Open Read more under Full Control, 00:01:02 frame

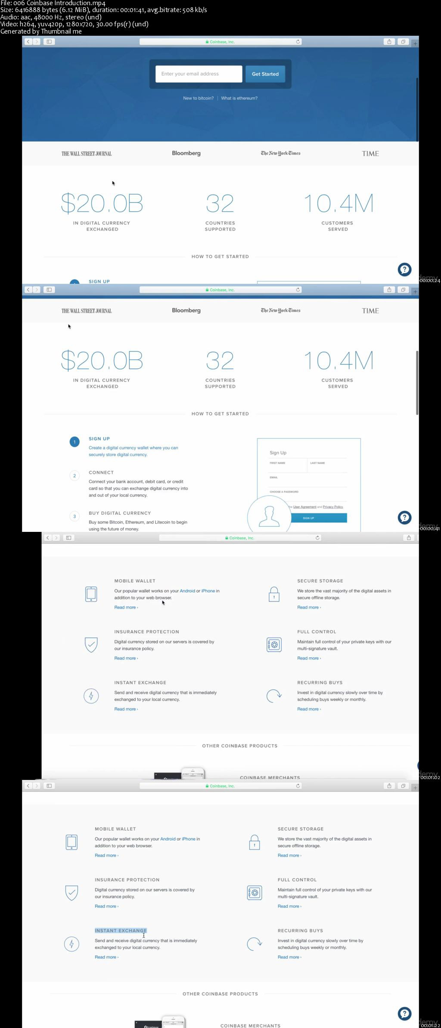coord(309,658)
